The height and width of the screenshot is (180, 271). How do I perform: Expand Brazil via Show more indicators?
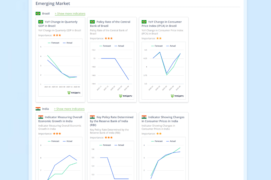point(70,13)
